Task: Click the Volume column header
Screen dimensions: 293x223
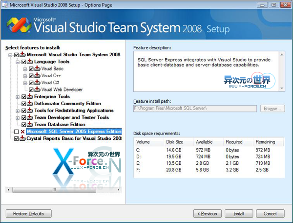Action: (149, 142)
